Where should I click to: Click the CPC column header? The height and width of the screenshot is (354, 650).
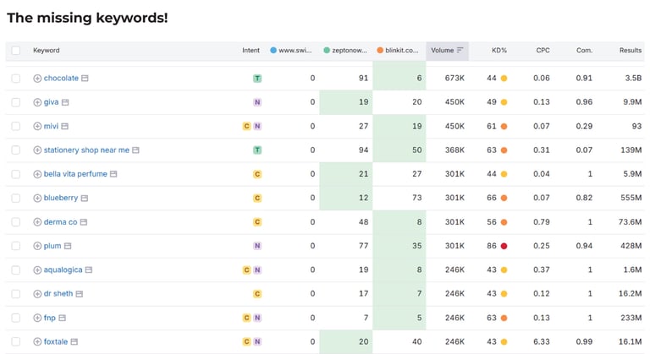[x=543, y=50]
